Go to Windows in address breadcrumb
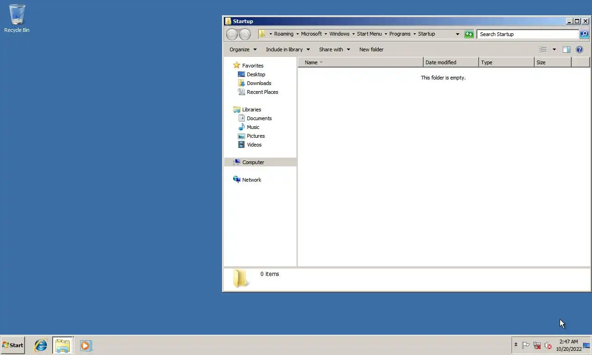The image size is (592, 355). (339, 34)
